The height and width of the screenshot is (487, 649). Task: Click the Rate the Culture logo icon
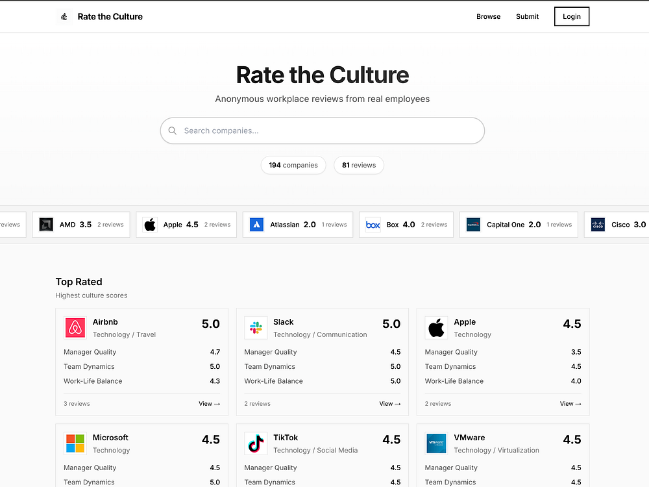(64, 17)
